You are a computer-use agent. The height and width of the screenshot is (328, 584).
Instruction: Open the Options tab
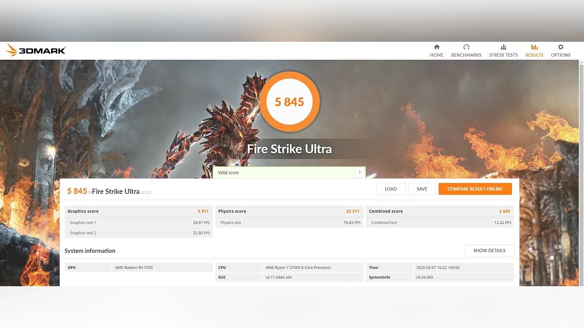click(561, 51)
